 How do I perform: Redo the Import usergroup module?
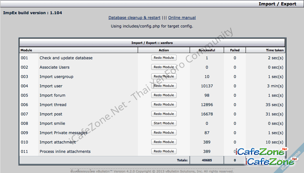pyautogui.click(x=164, y=76)
